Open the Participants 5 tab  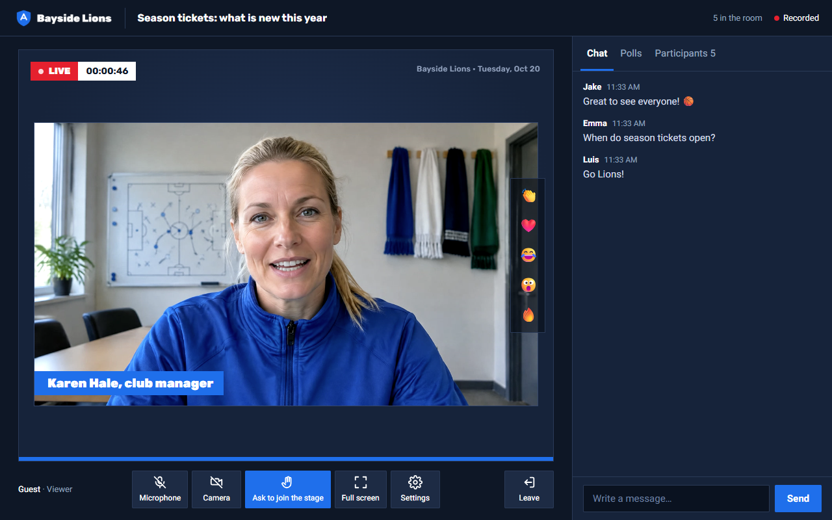685,53
